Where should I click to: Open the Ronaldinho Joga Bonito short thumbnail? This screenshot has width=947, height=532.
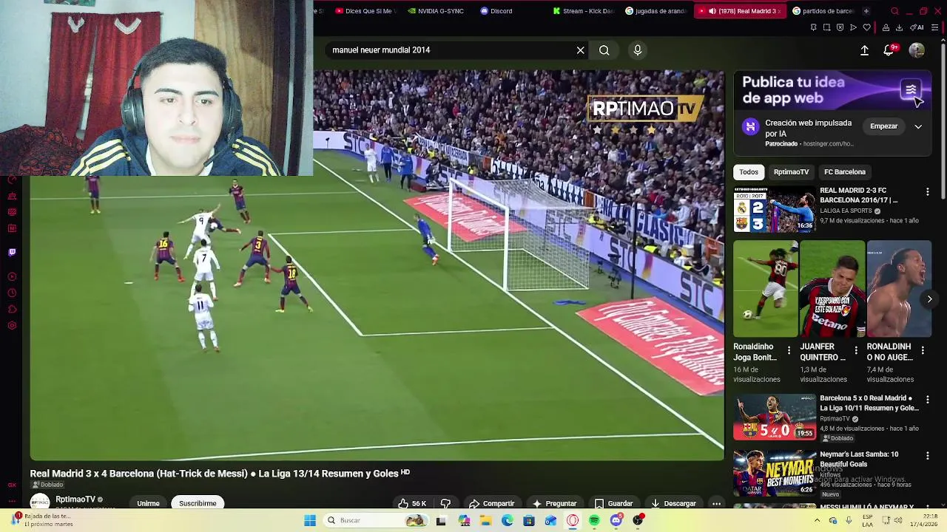click(x=765, y=289)
